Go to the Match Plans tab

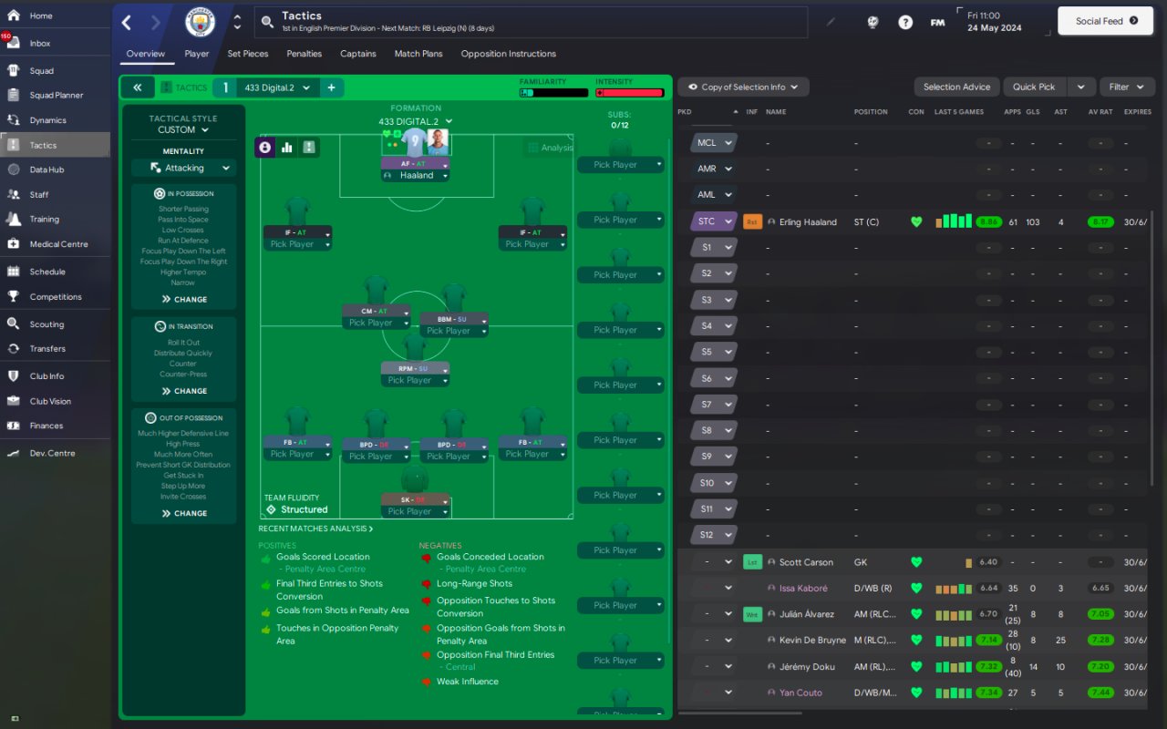(418, 54)
